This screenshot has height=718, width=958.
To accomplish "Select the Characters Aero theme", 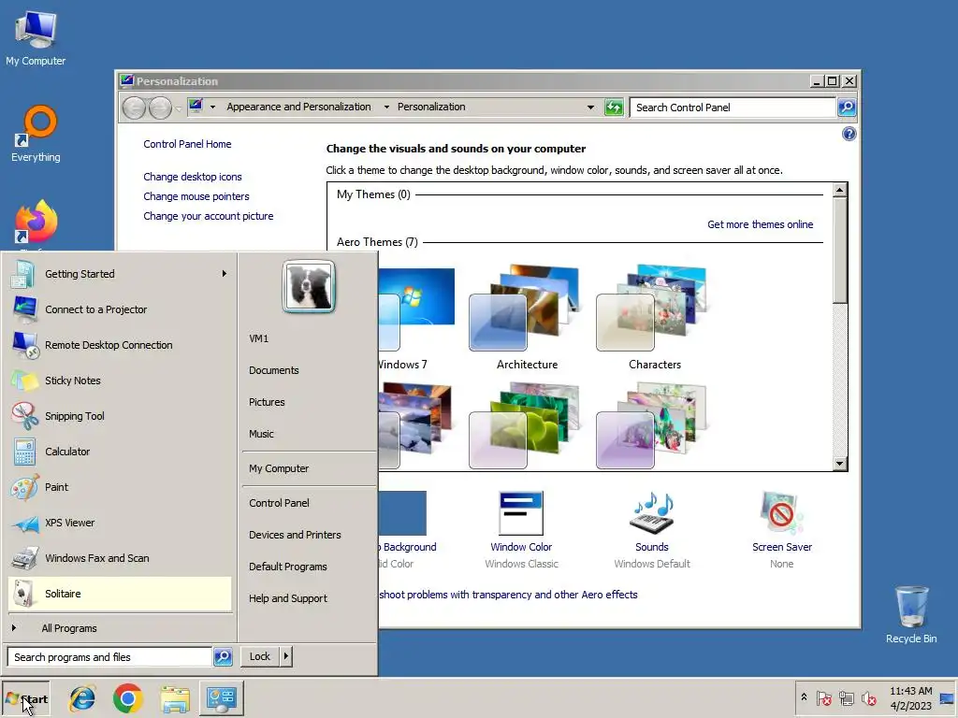I will click(654, 318).
